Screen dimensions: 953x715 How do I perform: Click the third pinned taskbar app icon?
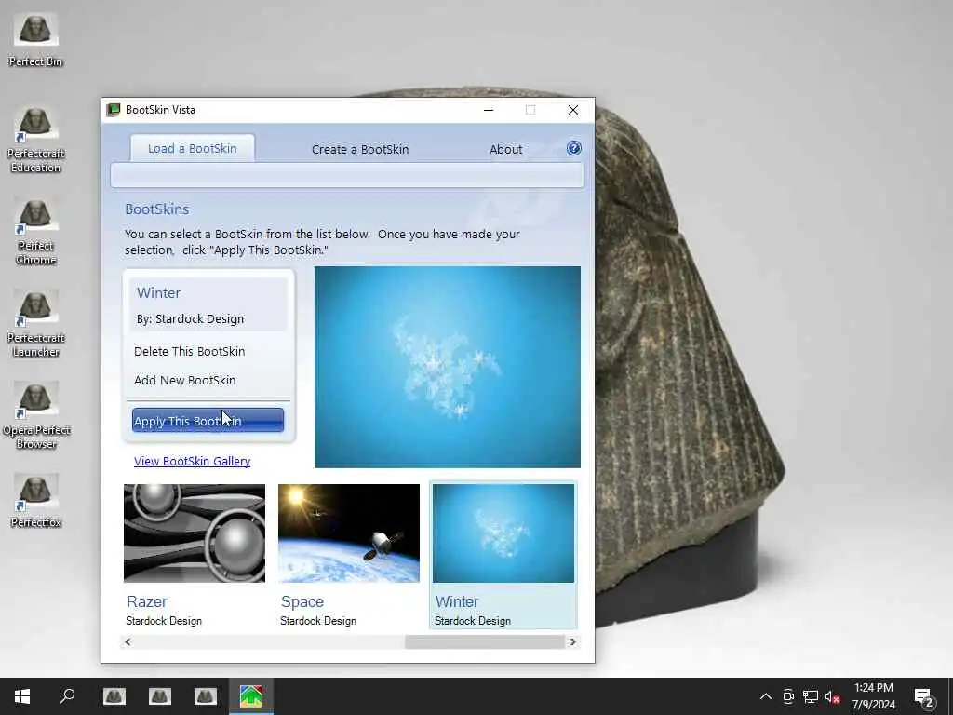(x=206, y=696)
